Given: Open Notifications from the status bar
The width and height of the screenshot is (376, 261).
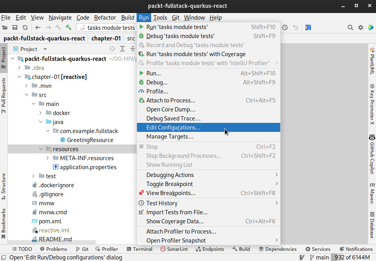Looking at the screenshot, I should coord(356,249).
